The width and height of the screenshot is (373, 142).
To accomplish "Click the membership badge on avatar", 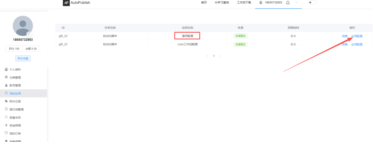I will (x=29, y=33).
